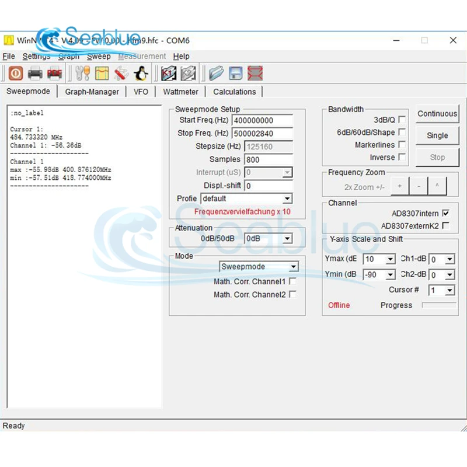Click the orange power/exit toolbar icon
Screen dimensions: 467x467
tap(16, 74)
